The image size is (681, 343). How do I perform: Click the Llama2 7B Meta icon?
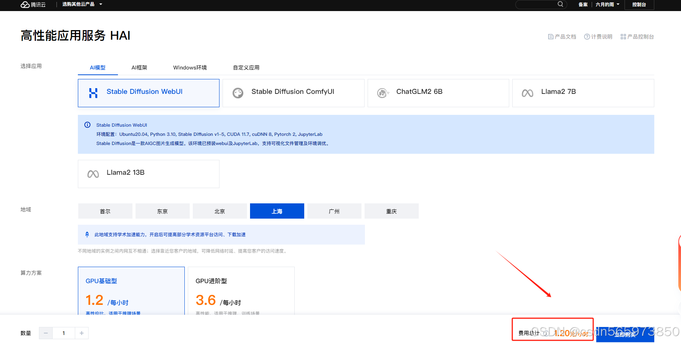pyautogui.click(x=528, y=93)
